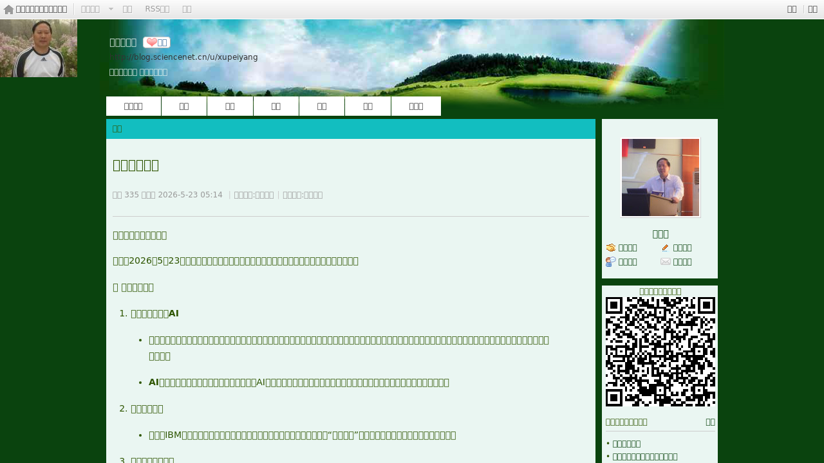Click the pencil icon in the sidebar
This screenshot has width=824, height=463.
pyautogui.click(x=666, y=248)
